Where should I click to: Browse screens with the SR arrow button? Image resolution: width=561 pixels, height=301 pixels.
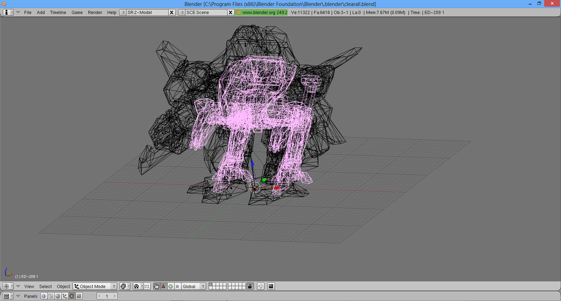point(123,12)
